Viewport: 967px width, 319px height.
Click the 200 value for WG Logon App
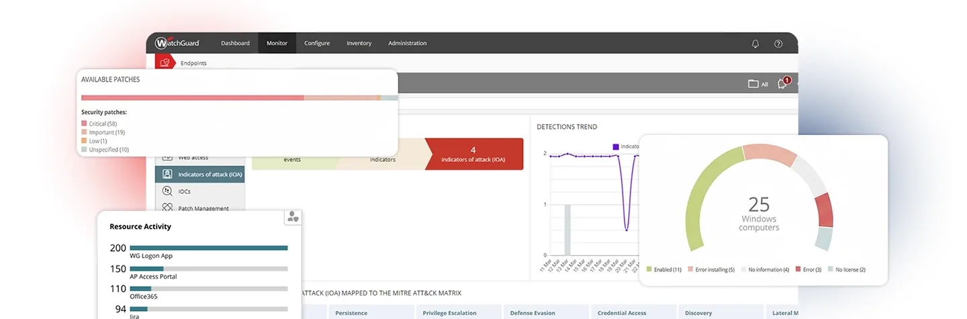pos(118,248)
